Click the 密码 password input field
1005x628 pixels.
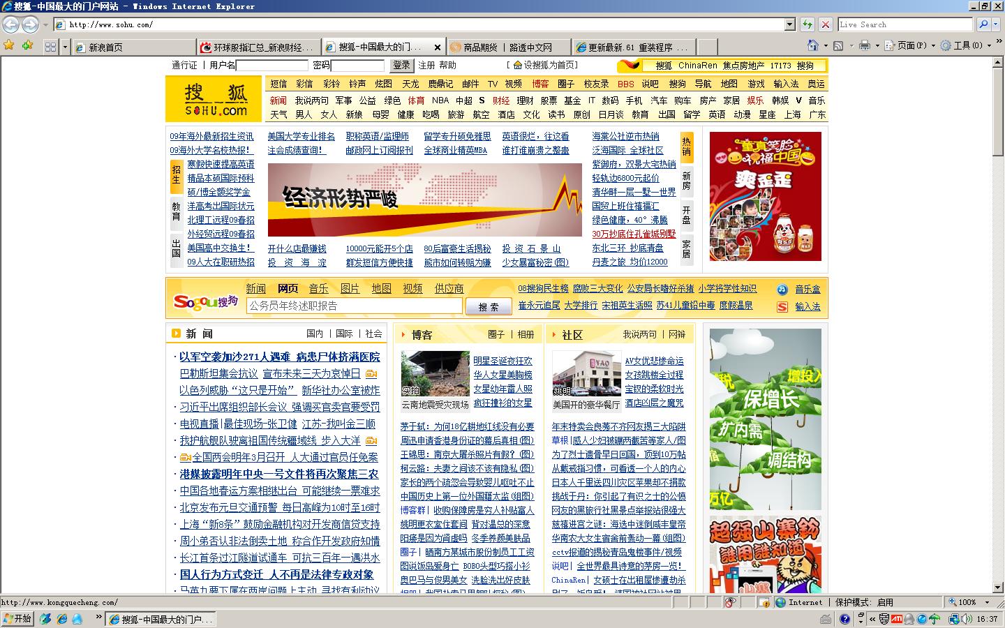point(357,66)
